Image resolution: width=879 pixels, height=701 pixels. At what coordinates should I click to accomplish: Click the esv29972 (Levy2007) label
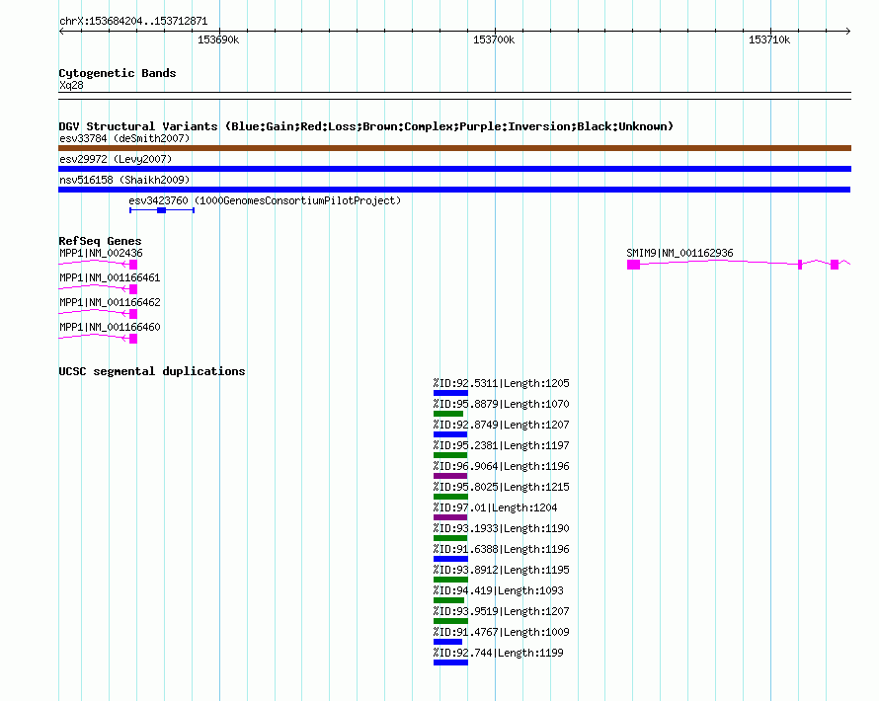pos(116,159)
